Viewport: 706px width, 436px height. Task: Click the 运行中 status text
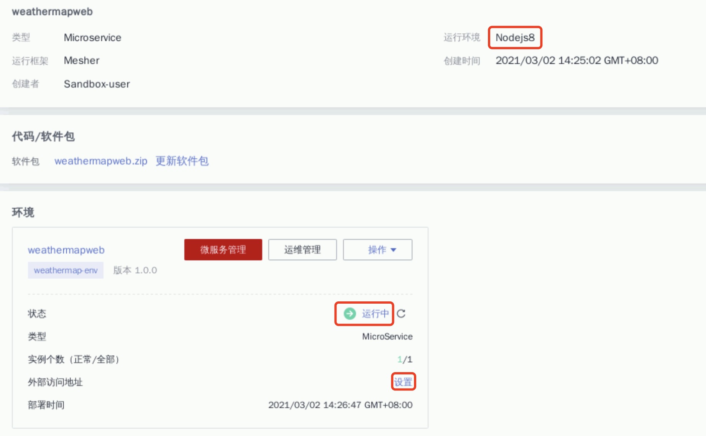pos(375,314)
